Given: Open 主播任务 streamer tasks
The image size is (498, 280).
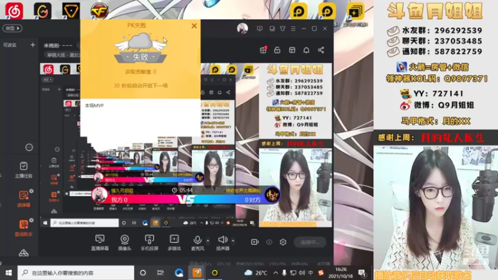Looking at the screenshot, I should coord(24,170).
